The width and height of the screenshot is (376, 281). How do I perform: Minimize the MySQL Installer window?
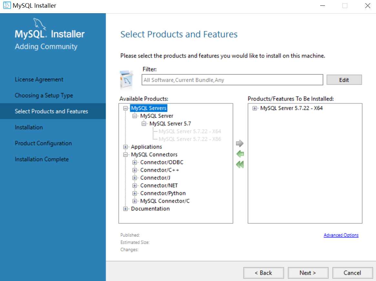pyautogui.click(x=323, y=5)
